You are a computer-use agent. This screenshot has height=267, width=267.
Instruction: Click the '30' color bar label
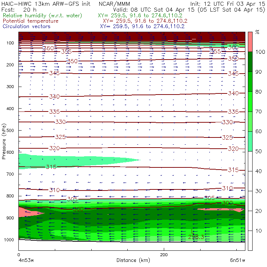point(258,191)
